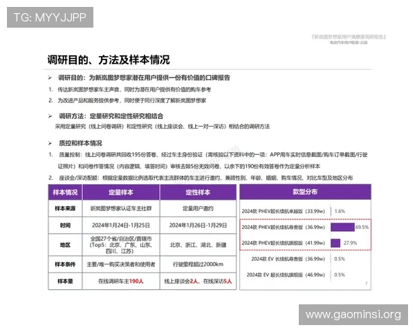Screen dimensions: 415x332
Task: Click the sentence starting 采用定量研究（线上问卷调研）
Action: (163, 127)
